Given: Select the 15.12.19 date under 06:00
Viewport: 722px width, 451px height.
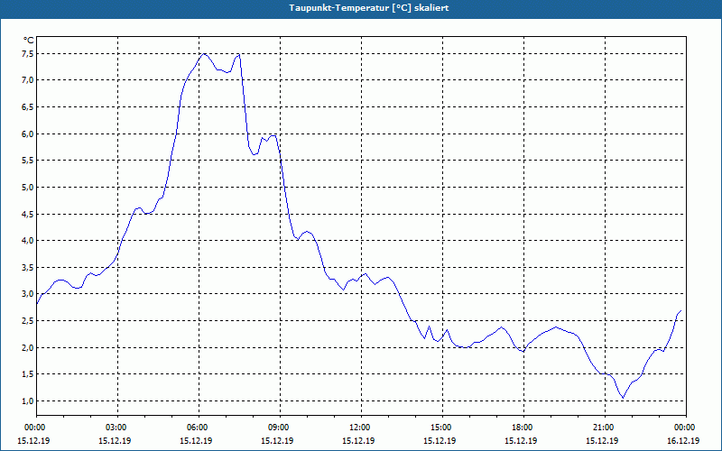Looking at the screenshot, I should pyautogui.click(x=196, y=440).
